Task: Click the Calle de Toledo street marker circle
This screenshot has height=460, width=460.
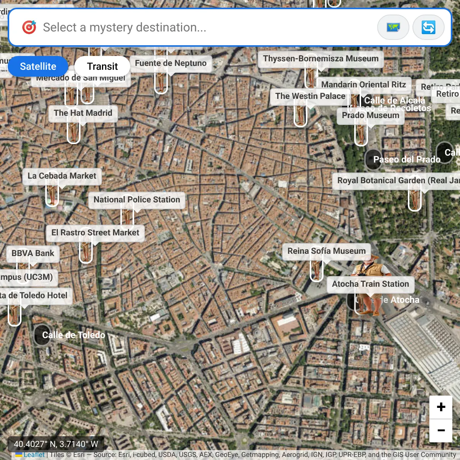Action: [x=41, y=335]
